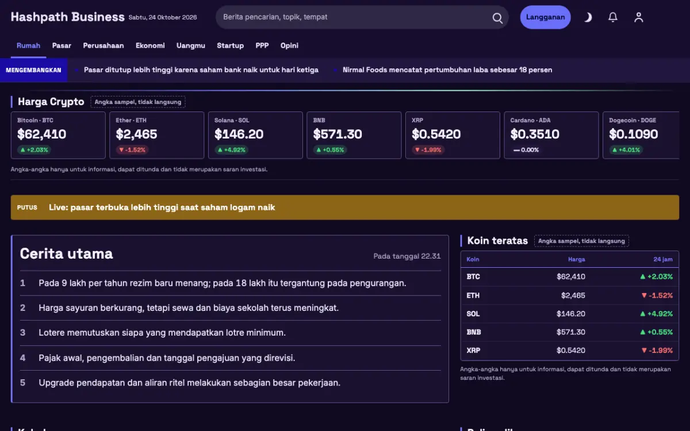The height and width of the screenshot is (431, 690).
Task: Open the Cardano ADA price card
Action: 551,135
